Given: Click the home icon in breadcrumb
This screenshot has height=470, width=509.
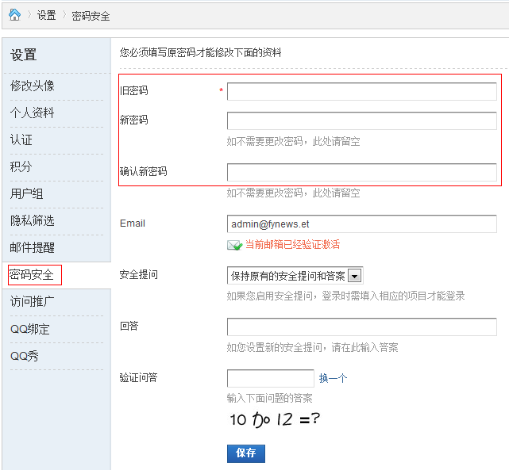Looking at the screenshot, I should (x=14, y=15).
